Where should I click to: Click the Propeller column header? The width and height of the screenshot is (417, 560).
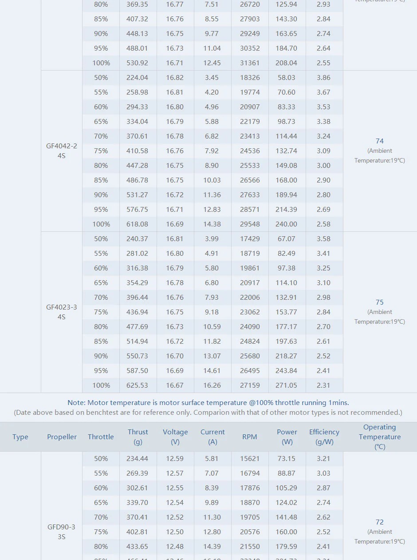coord(62,437)
